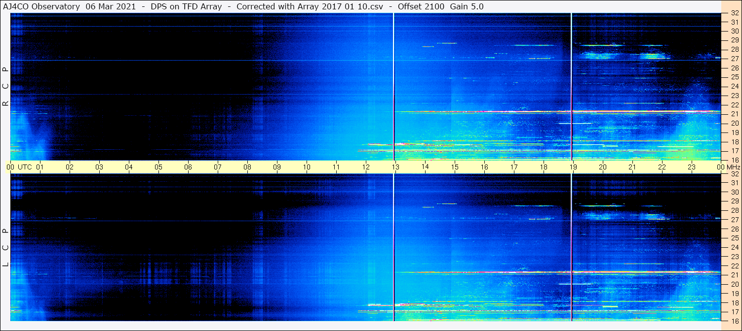
Task: Select the 13 hour tick label
Action: 395,167
